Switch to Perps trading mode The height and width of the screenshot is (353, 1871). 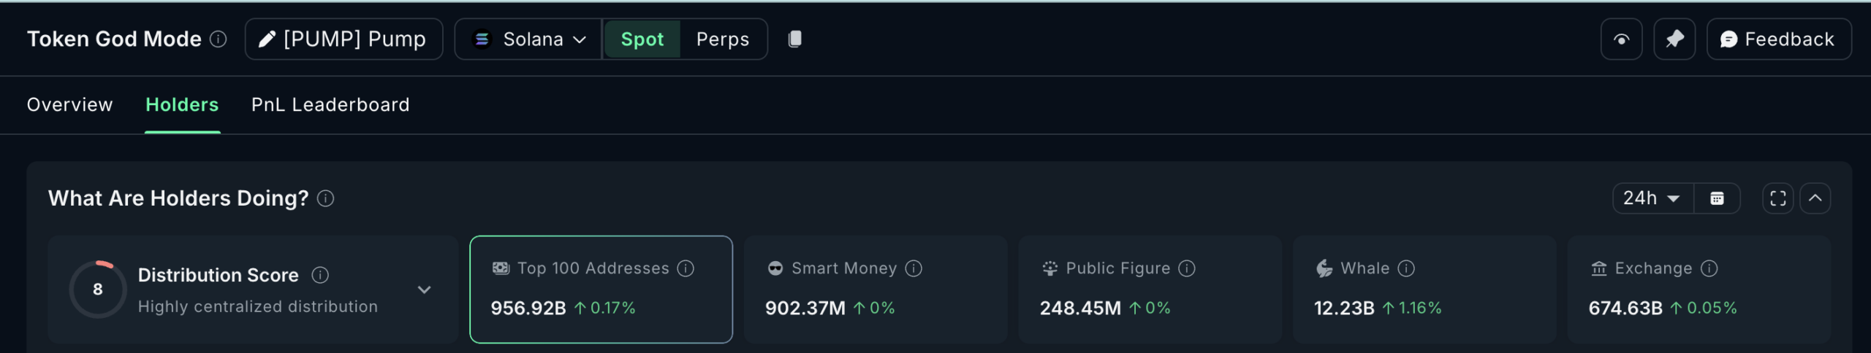(x=722, y=39)
